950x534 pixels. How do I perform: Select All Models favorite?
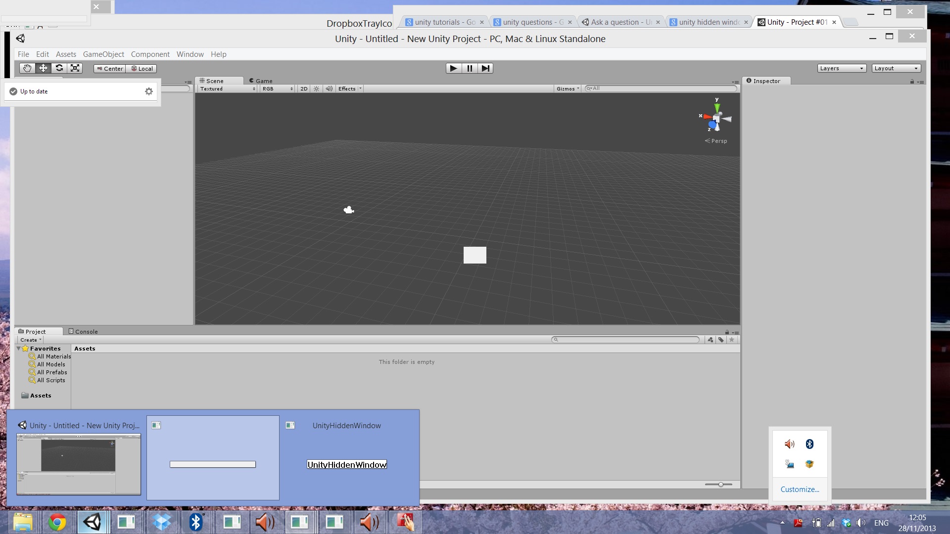[47, 364]
